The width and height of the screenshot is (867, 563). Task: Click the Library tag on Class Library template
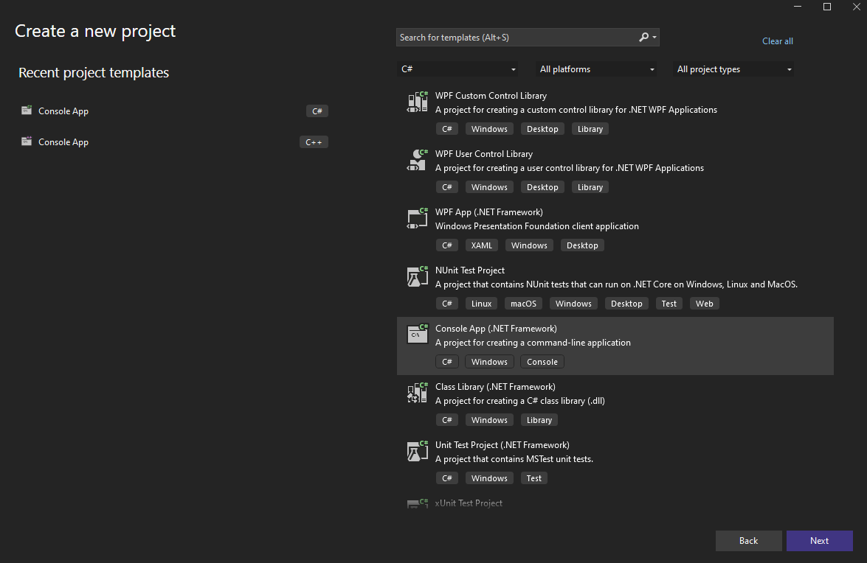(x=539, y=420)
